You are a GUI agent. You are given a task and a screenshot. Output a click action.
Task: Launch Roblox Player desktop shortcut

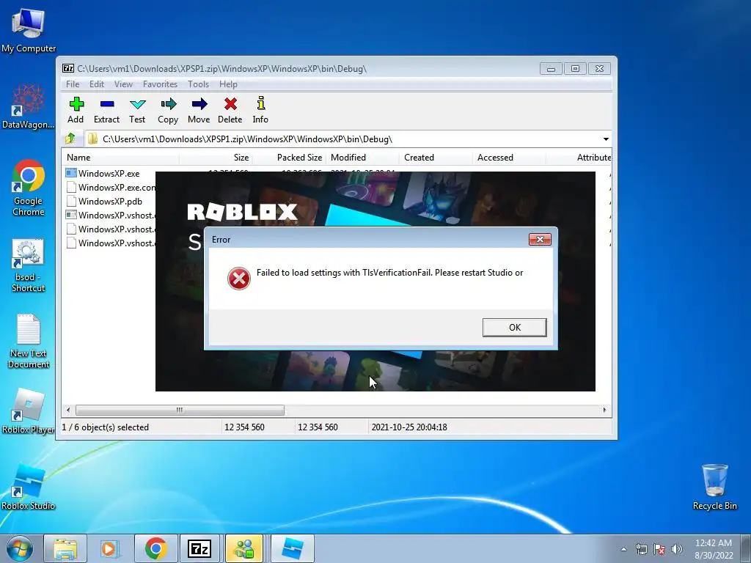[x=29, y=411]
